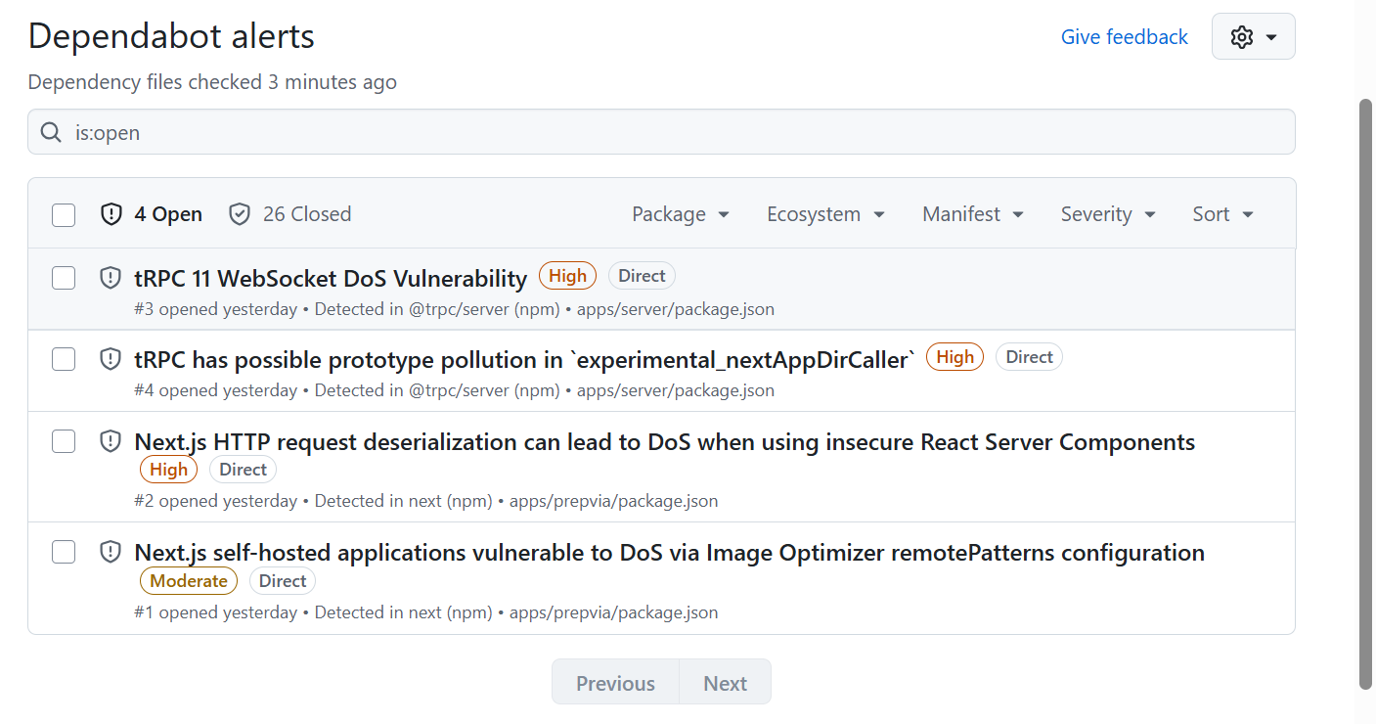Open Next.js HTTP request deserialization alert

pos(665,441)
